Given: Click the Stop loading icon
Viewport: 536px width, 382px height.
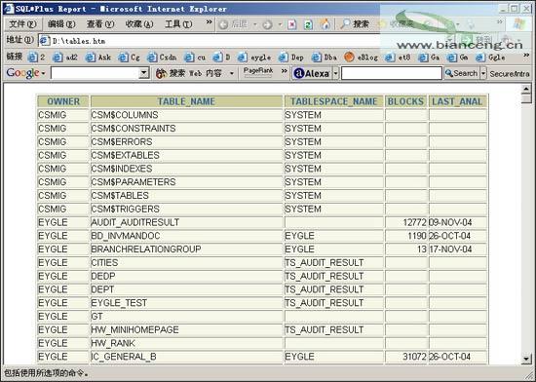Looking at the screenshot, I should click(292, 24).
